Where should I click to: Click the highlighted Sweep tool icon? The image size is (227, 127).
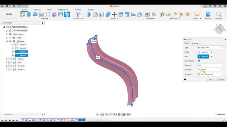pyautogui.click(x=67, y=14)
